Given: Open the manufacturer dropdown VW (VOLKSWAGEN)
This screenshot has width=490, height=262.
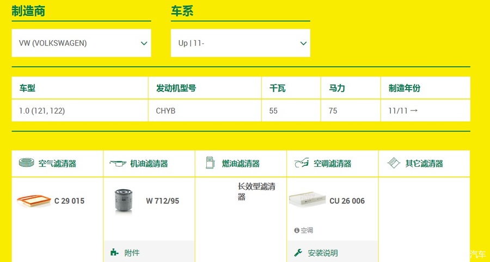Looking at the screenshot, I should [x=81, y=43].
